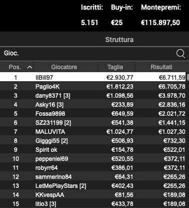
Task: Select player Paglio4K row
Action: (93, 86)
